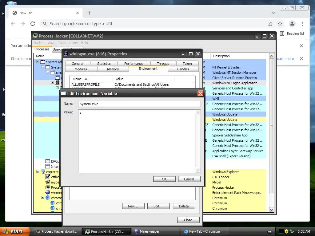315x236 pixels.
Task: Click Edit... button in properties window
Action: click(158, 206)
